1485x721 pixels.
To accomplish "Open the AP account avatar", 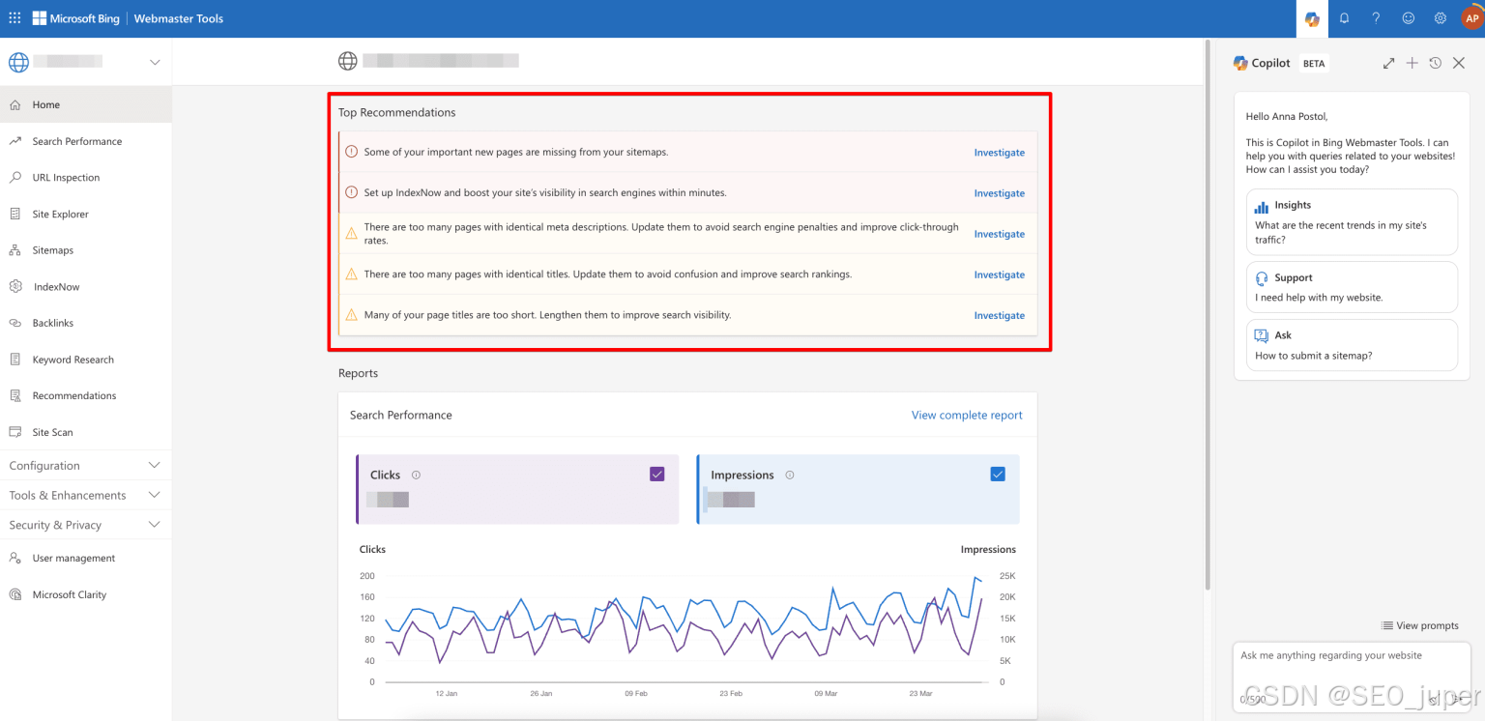I will point(1471,18).
